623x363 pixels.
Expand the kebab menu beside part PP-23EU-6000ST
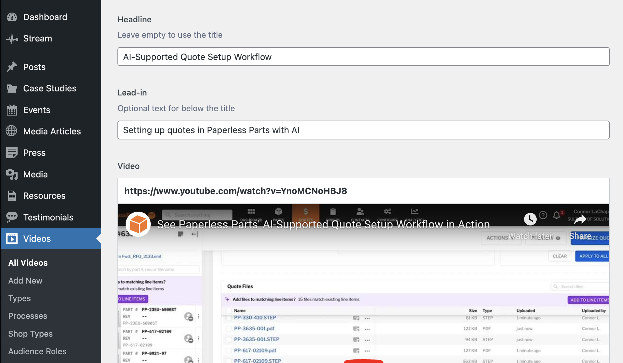point(198,316)
